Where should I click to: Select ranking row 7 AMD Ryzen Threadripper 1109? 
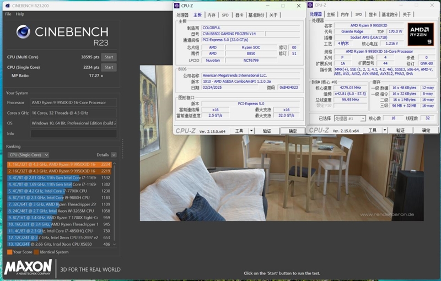click(x=60, y=204)
